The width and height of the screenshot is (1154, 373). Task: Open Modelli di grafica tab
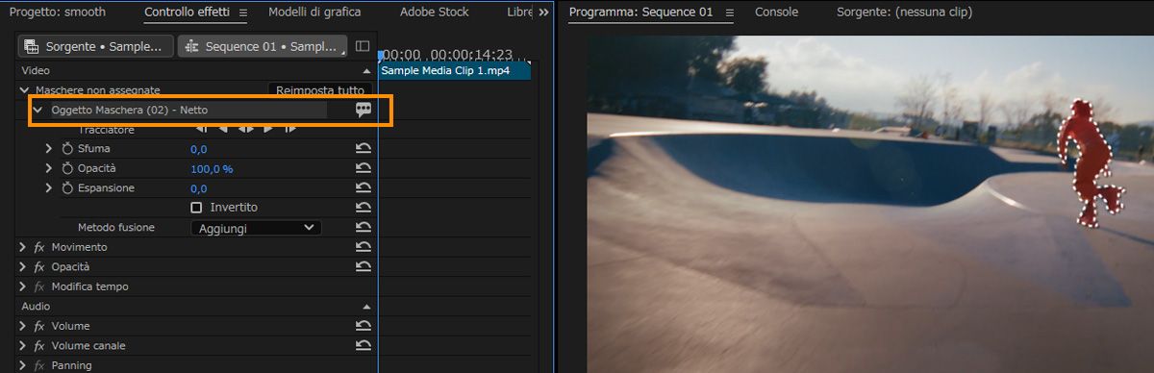tap(314, 12)
